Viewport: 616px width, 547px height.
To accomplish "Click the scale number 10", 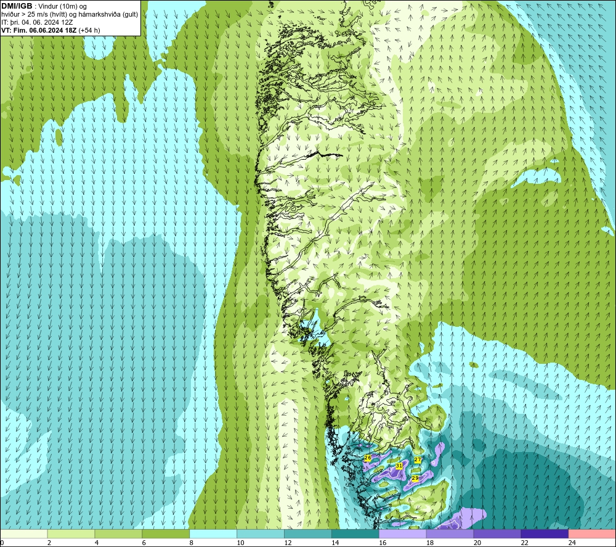I will 240,543.
